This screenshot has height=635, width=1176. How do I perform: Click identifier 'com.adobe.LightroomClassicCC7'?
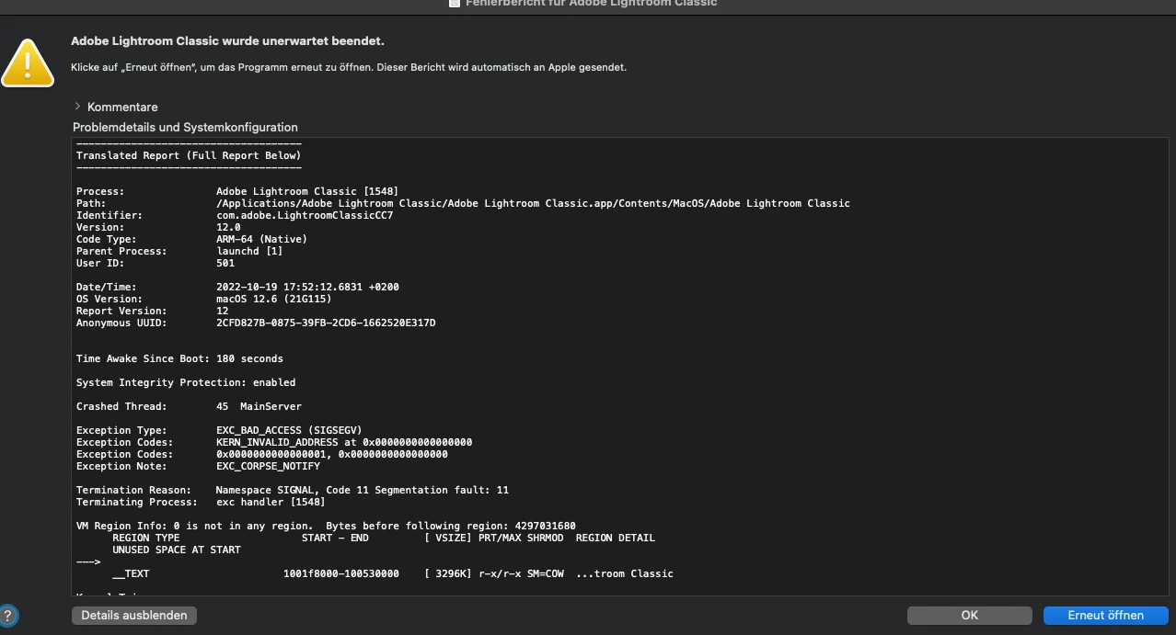(x=305, y=215)
